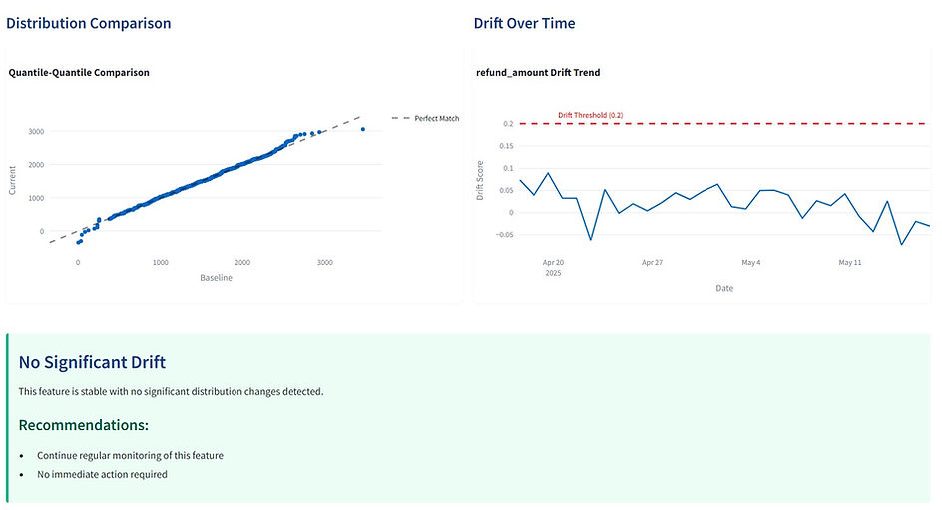Click the Drift Over Time heading

pyautogui.click(x=524, y=23)
